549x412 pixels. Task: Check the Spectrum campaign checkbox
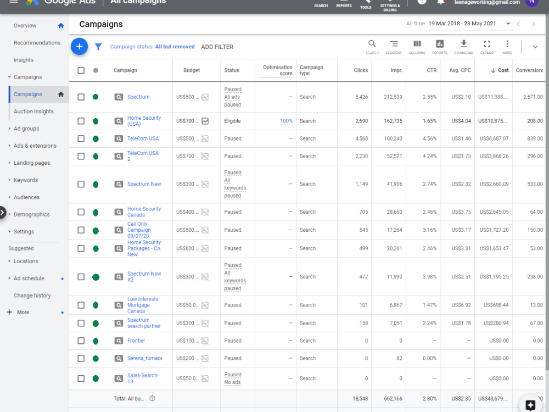coord(81,97)
